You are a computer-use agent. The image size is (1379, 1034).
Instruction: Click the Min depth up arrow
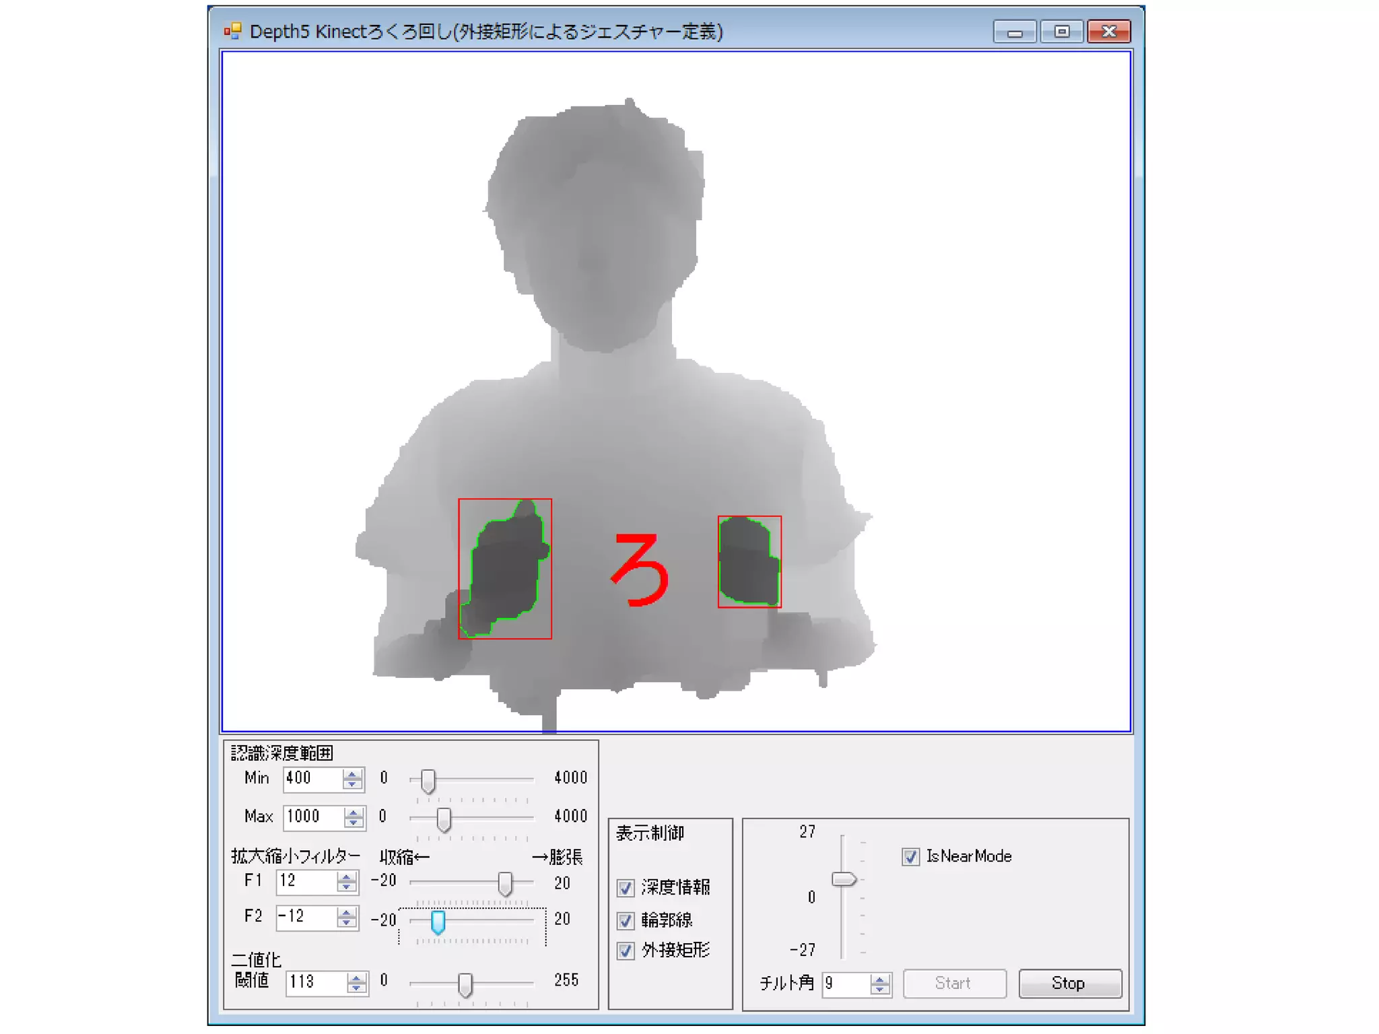(x=351, y=774)
